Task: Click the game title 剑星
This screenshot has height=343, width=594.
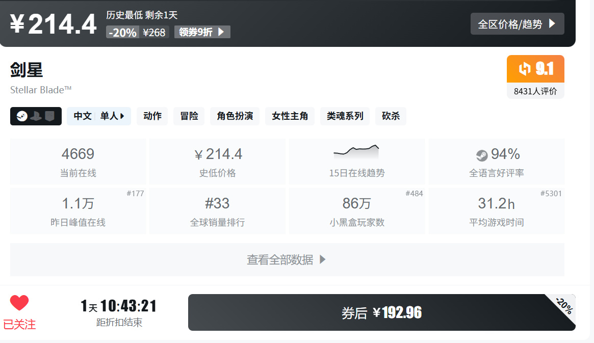Action: coord(27,70)
